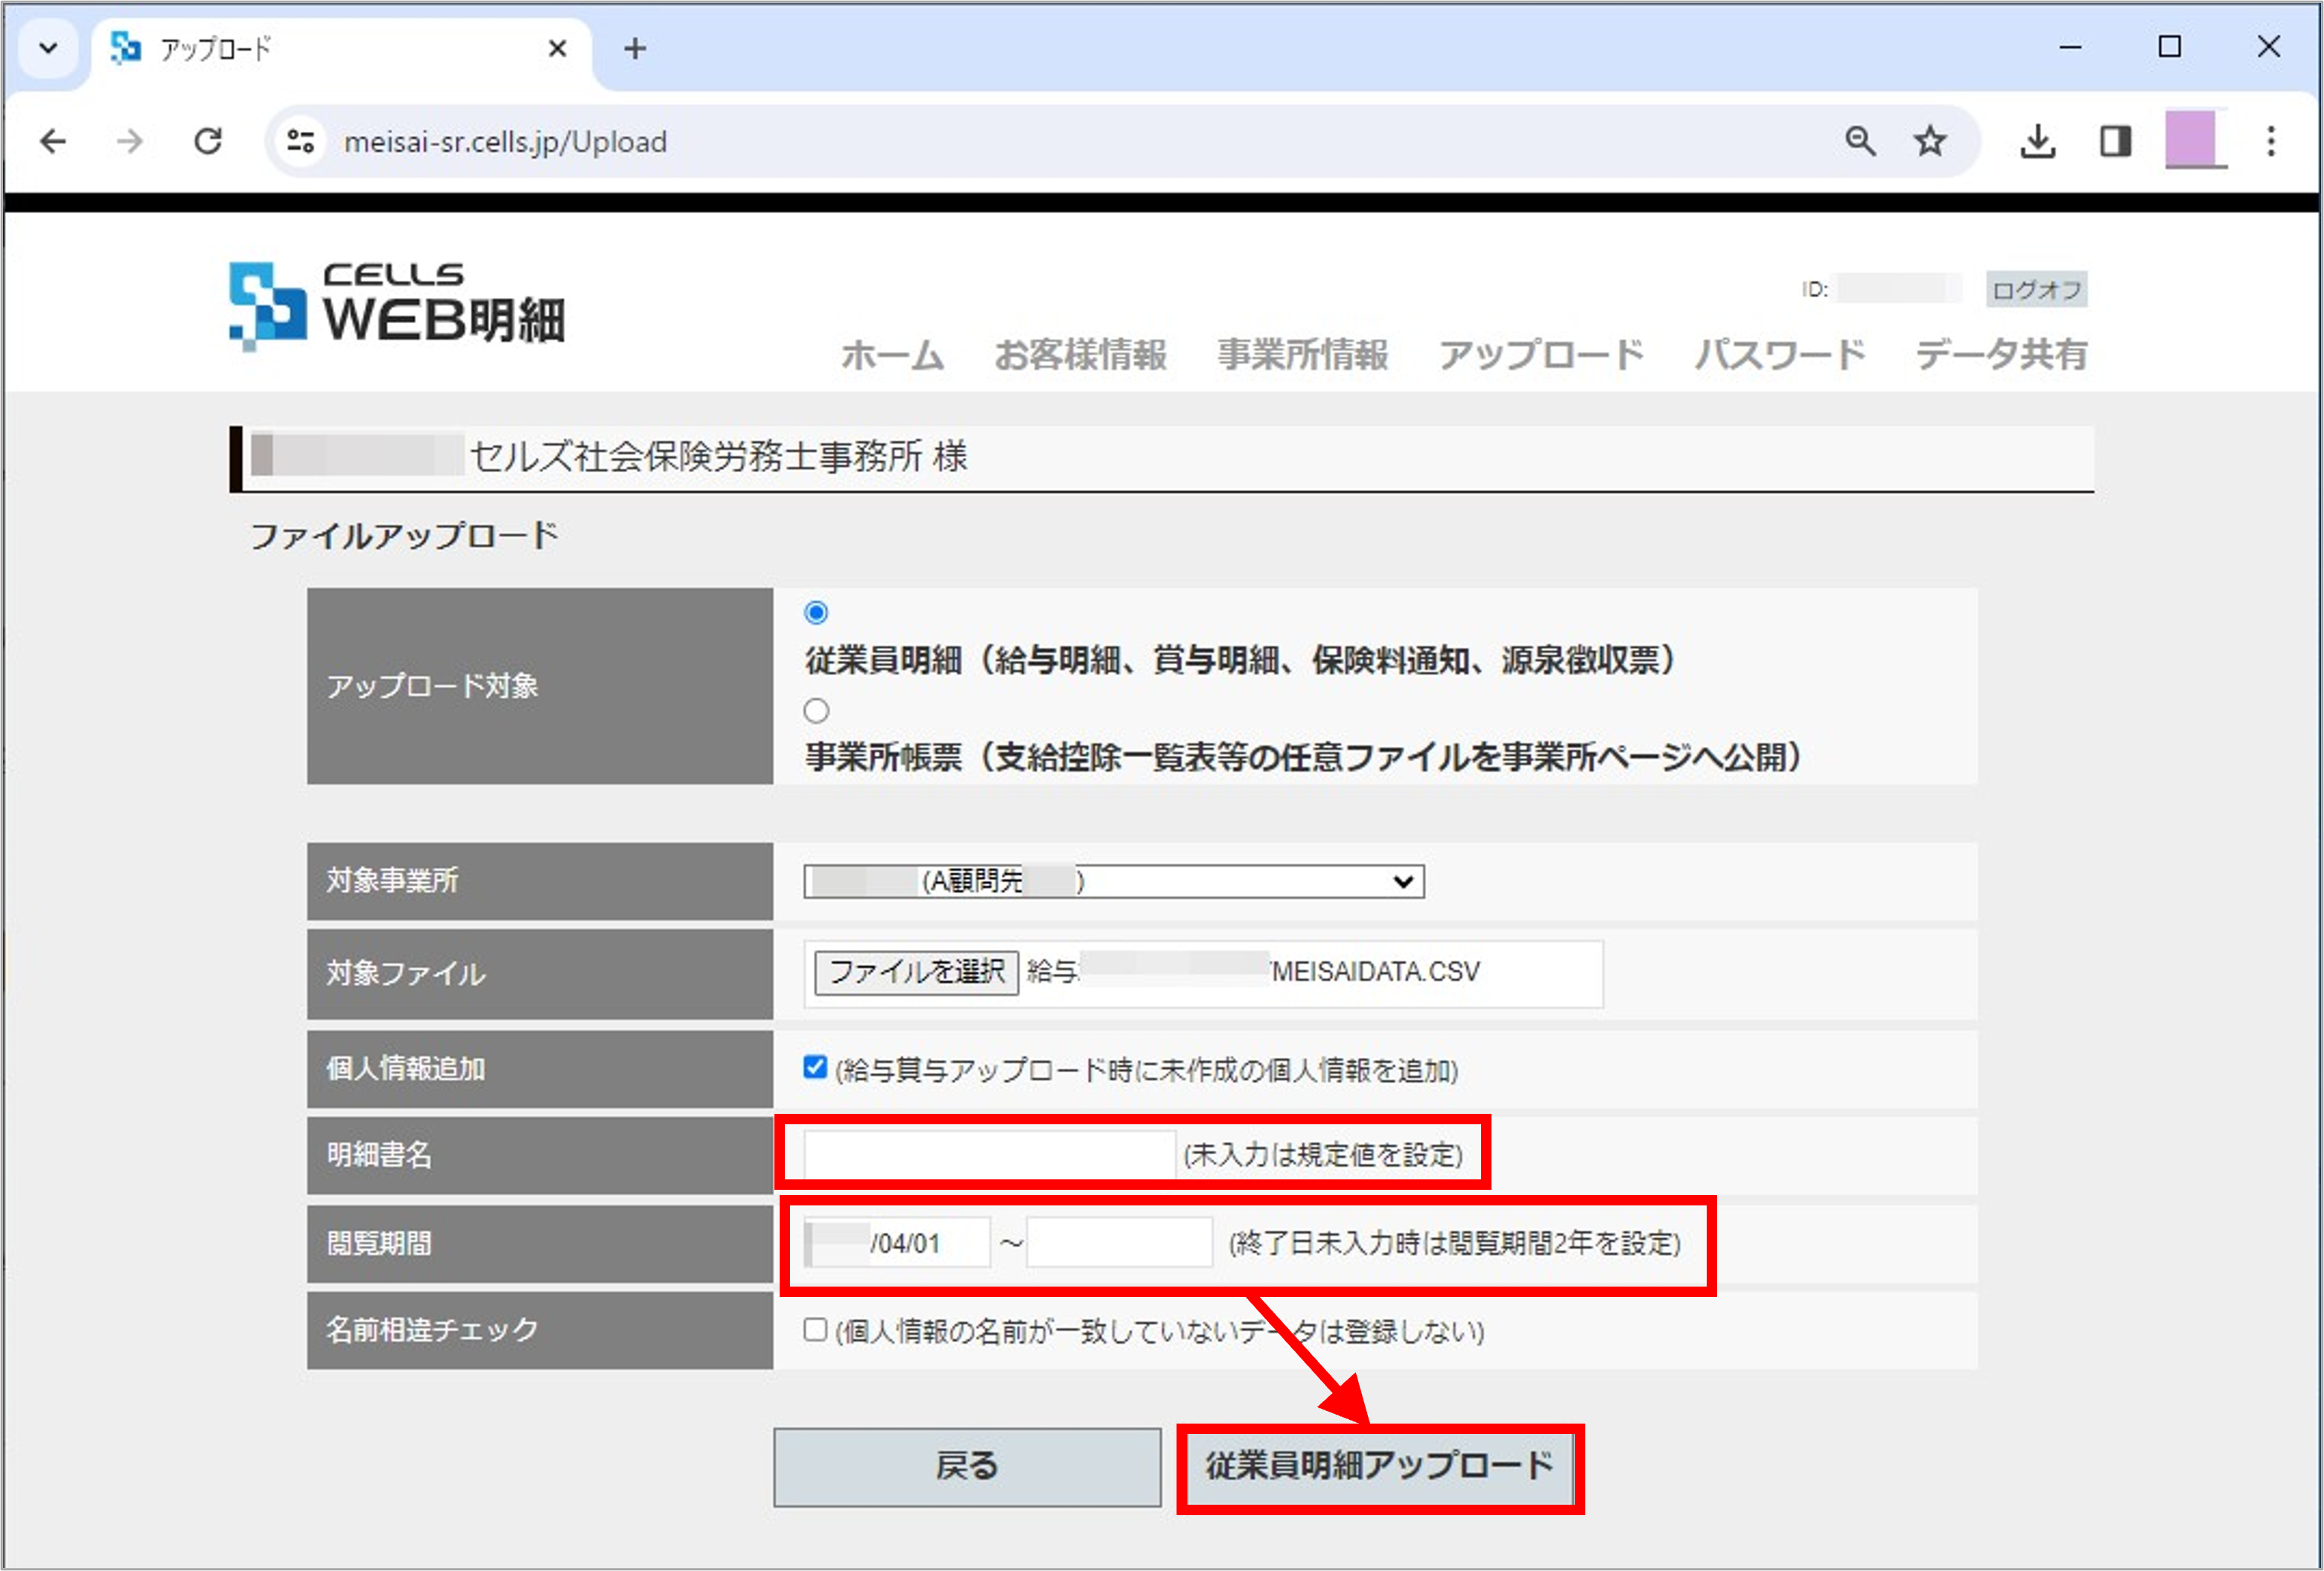Open the Chrome menu with three dots
This screenshot has height=1571, width=2324.
[x=2270, y=141]
